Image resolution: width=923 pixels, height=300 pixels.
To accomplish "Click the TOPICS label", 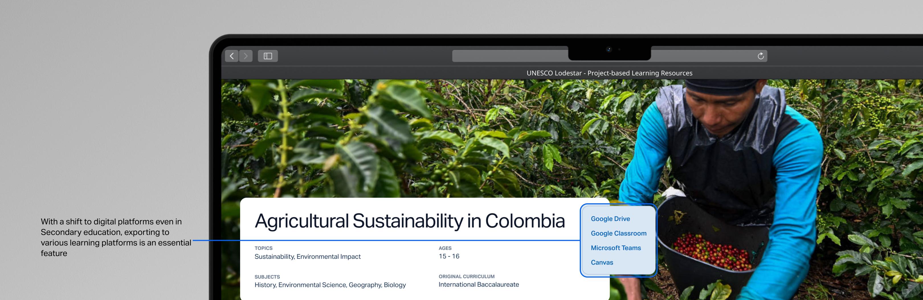I will pos(263,248).
